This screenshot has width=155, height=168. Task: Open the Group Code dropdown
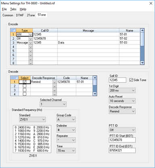[x=66, y=119]
